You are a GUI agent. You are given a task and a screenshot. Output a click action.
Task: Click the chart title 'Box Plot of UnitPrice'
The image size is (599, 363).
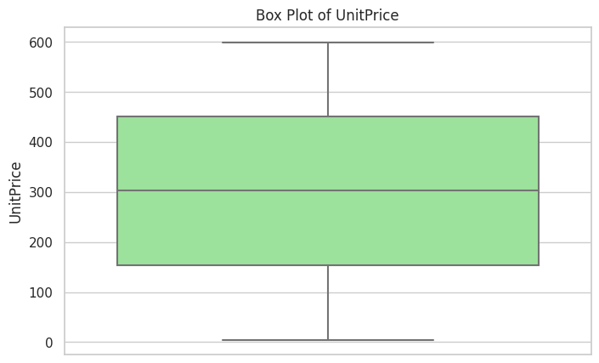coord(327,15)
